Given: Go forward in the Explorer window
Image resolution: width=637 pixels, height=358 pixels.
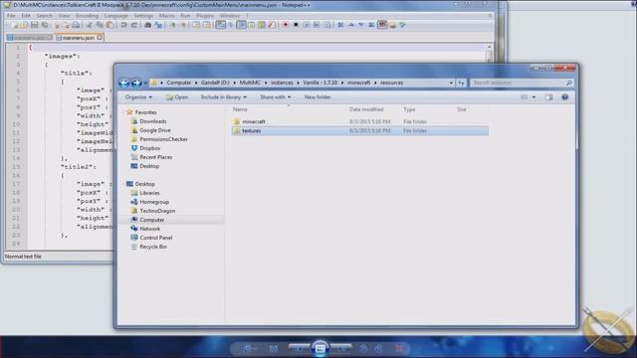Looking at the screenshot, I should 136,83.
